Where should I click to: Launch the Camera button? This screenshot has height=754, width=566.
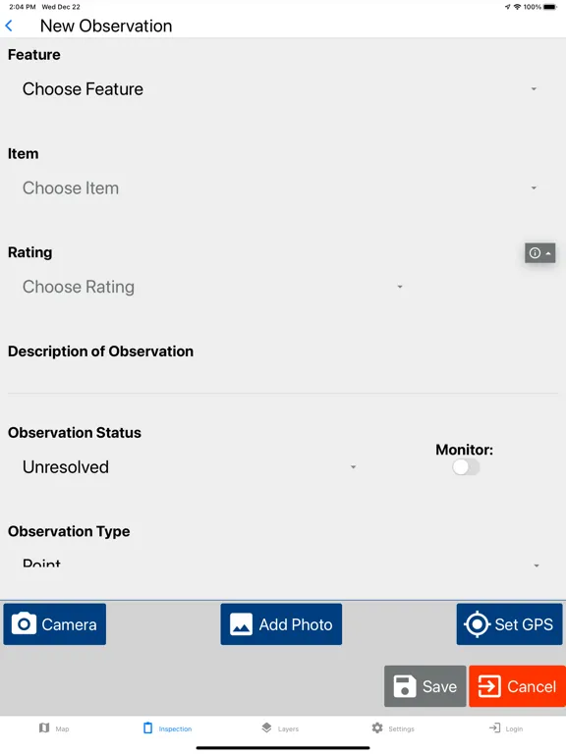coord(55,624)
